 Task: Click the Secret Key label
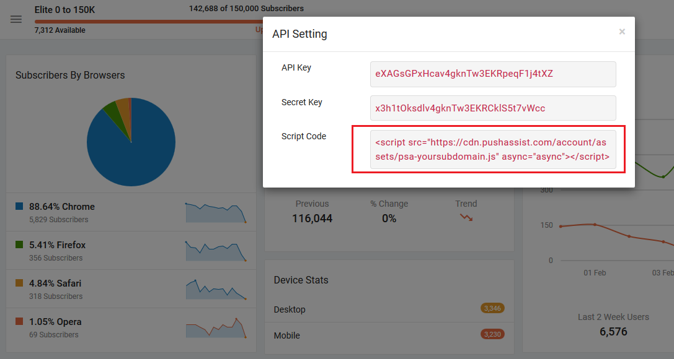[x=302, y=103]
